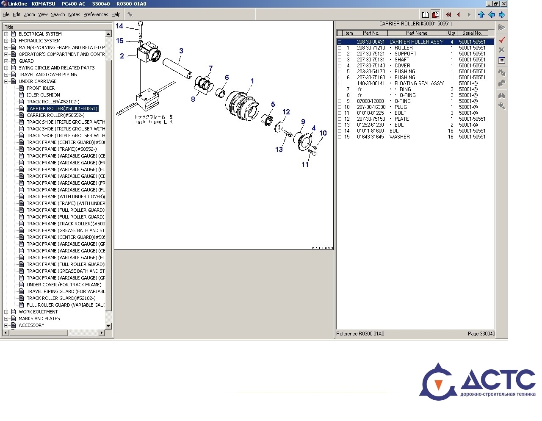Click the document icon beside IDLER CUSHION
This screenshot has height=421, width=542.
coord(22,95)
